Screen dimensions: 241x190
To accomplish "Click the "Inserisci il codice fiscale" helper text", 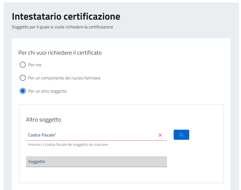I will (68, 144).
